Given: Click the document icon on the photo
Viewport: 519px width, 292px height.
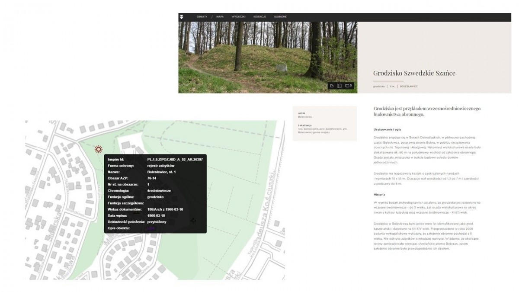Looking at the screenshot, I should [332, 86].
